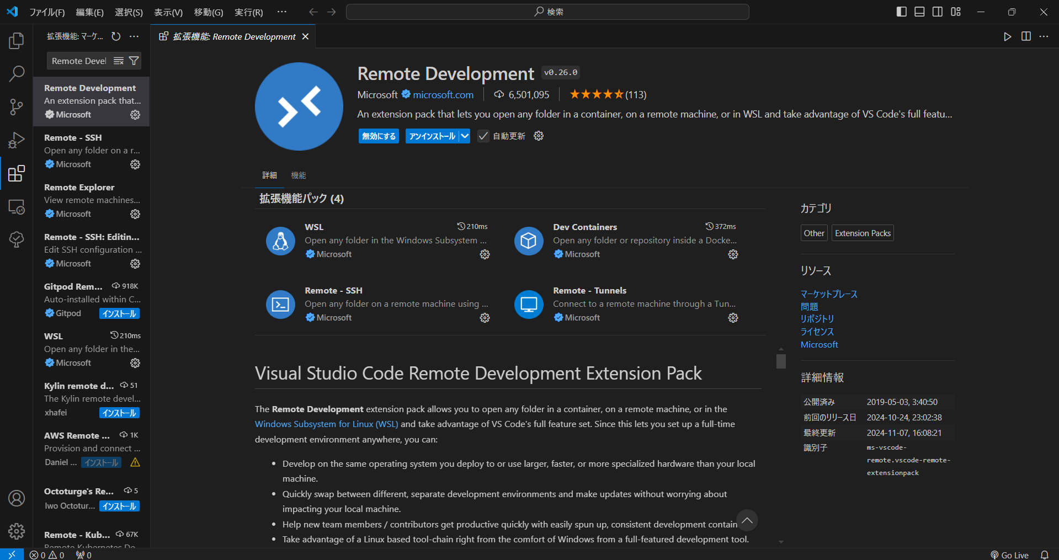This screenshot has height=560, width=1059.
Task: Click the アンインストール button
Action: 432,136
